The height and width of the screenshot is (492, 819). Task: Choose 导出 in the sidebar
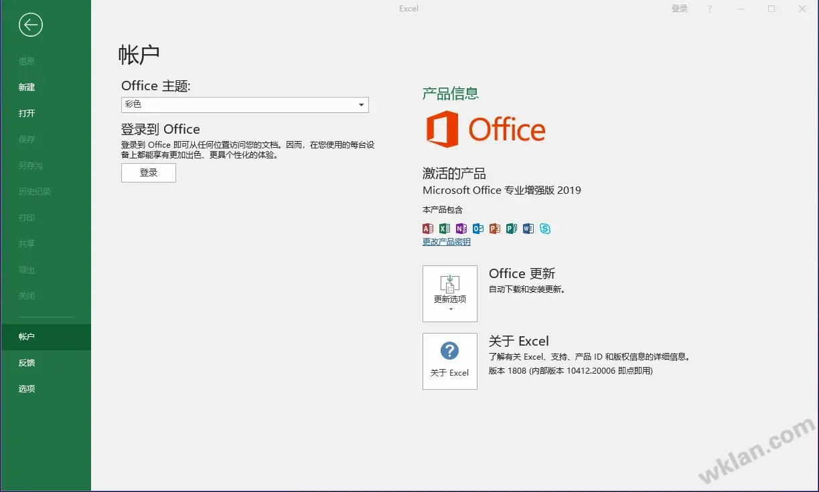[27, 270]
